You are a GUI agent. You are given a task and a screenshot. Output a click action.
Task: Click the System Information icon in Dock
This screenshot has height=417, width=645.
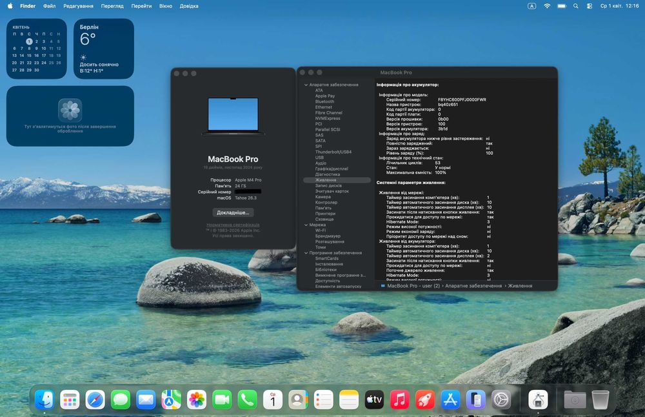[x=538, y=400]
